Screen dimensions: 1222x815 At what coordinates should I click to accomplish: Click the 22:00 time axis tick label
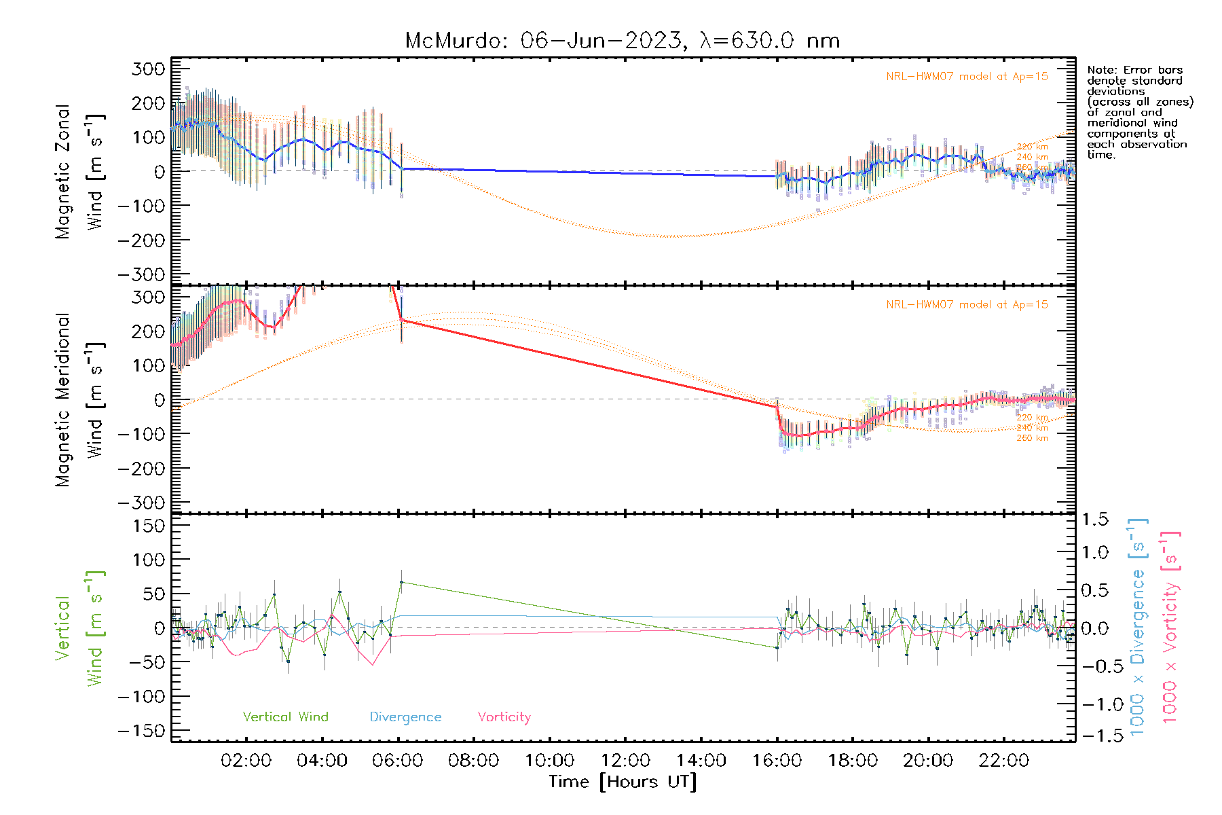[1003, 761]
